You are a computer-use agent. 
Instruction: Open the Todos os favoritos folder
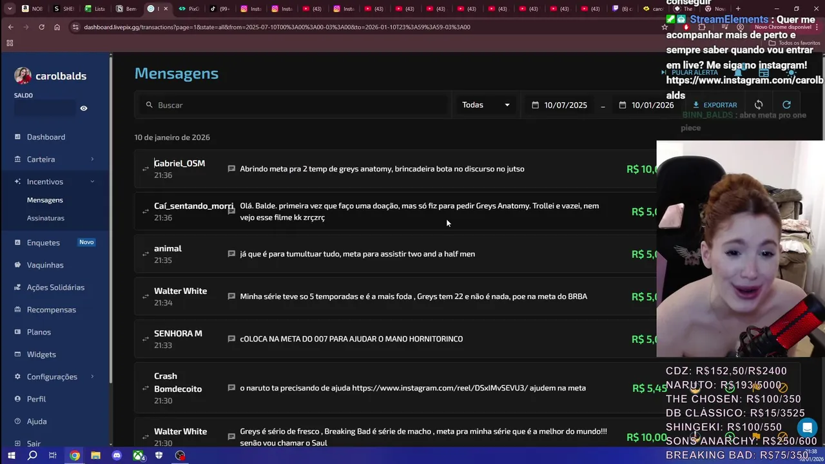click(x=794, y=43)
